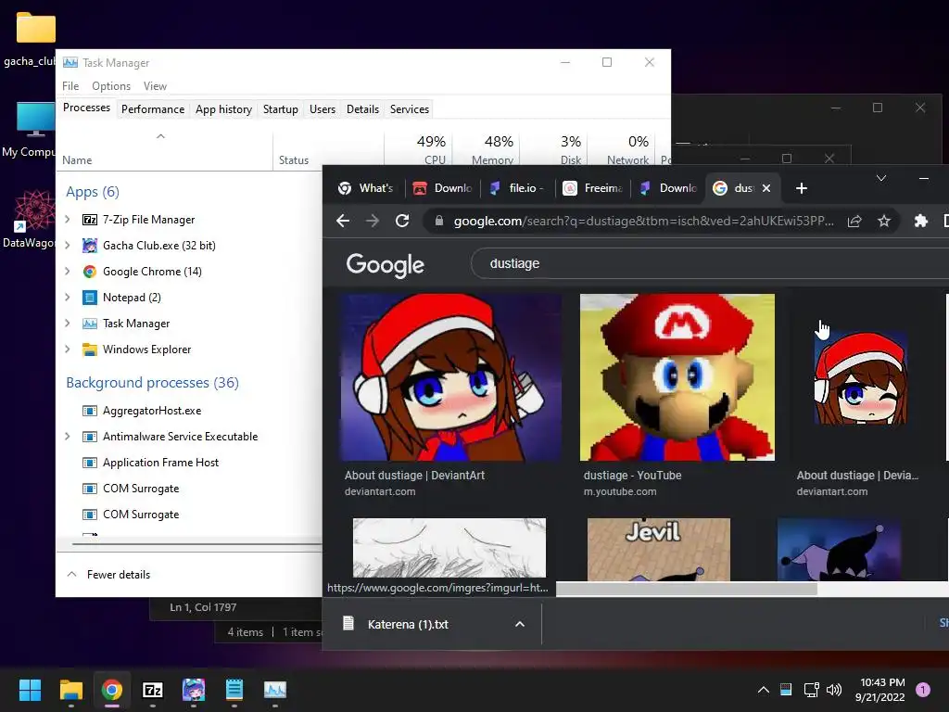
Task: Expand the Task Manager process row
Action: pyautogui.click(x=67, y=324)
